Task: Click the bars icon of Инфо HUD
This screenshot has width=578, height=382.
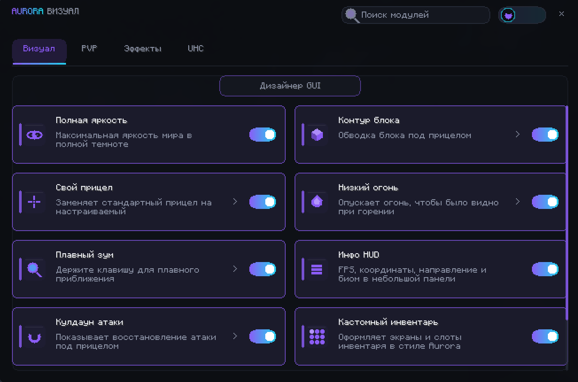Action: click(317, 270)
